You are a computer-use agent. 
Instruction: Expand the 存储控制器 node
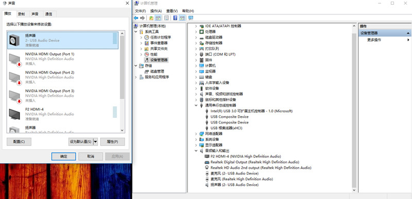196,43
